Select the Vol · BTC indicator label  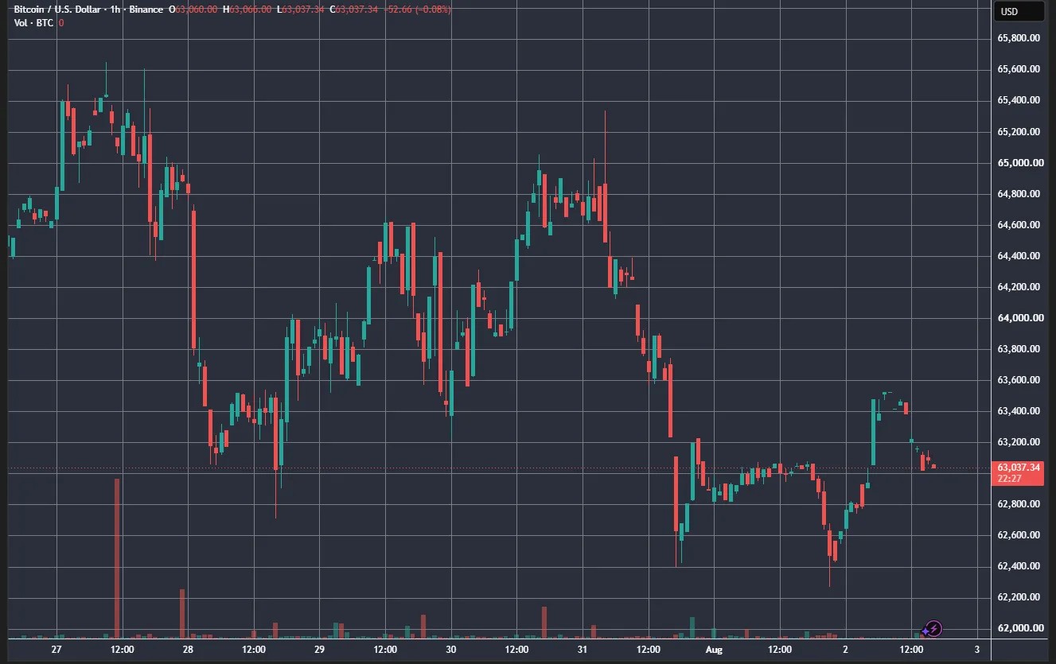point(34,23)
